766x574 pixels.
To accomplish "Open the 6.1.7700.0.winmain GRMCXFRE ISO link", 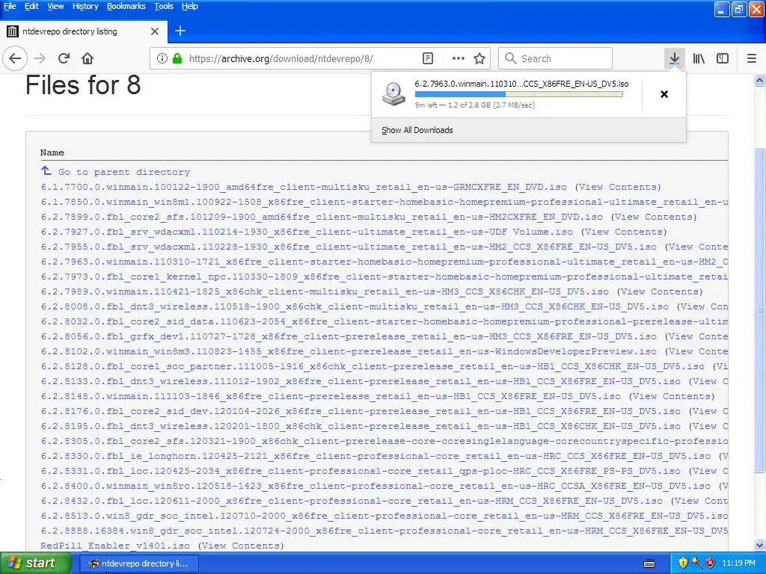I will (x=304, y=187).
